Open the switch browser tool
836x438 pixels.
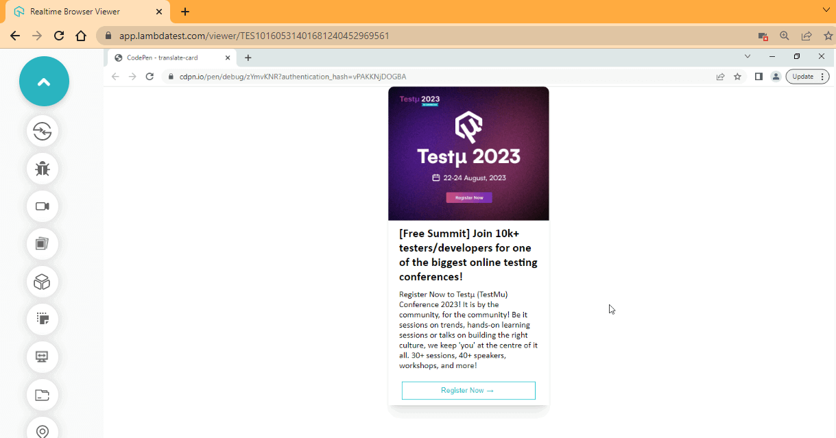[x=43, y=132]
